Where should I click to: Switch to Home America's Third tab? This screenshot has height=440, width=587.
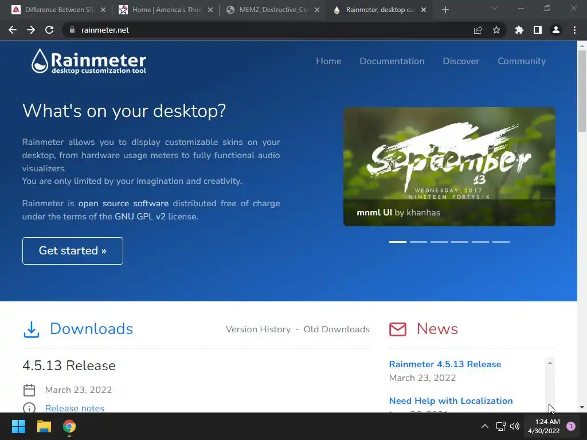click(165, 10)
